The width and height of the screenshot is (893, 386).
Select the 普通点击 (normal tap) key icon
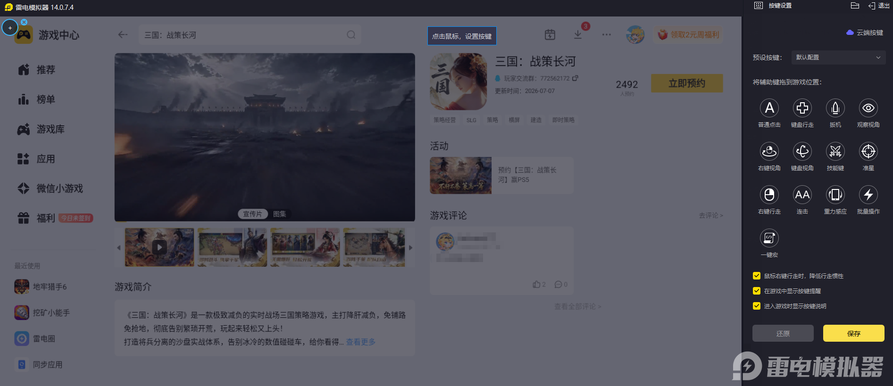click(x=769, y=108)
